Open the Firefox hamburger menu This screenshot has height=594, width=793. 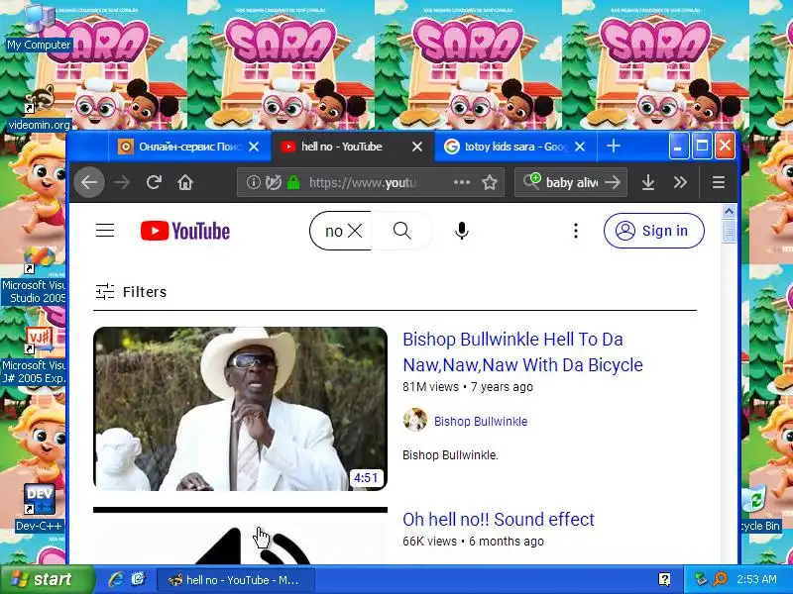(719, 182)
